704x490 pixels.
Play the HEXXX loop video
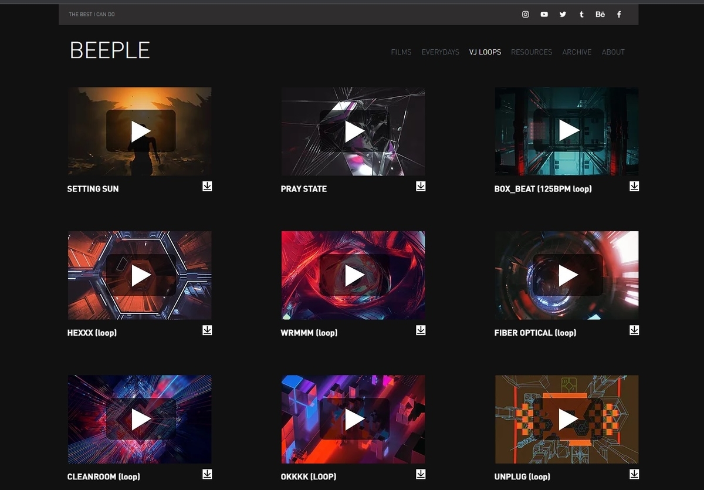(141, 275)
